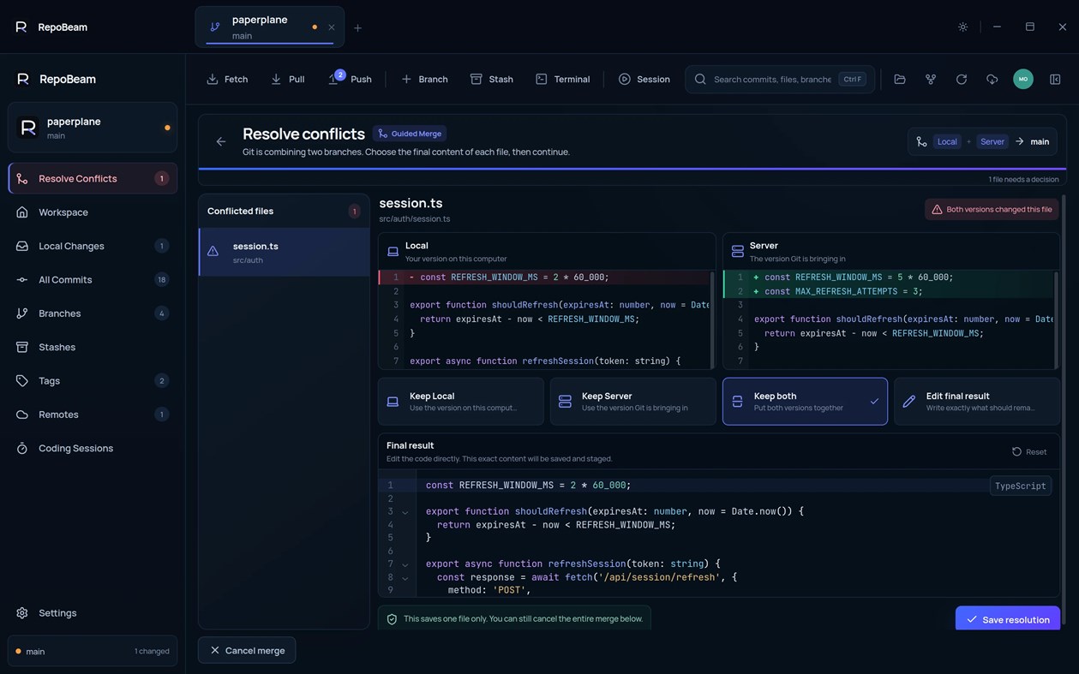This screenshot has height=674, width=1079.
Task: Click Both versions changed this file badge
Action: click(x=992, y=209)
